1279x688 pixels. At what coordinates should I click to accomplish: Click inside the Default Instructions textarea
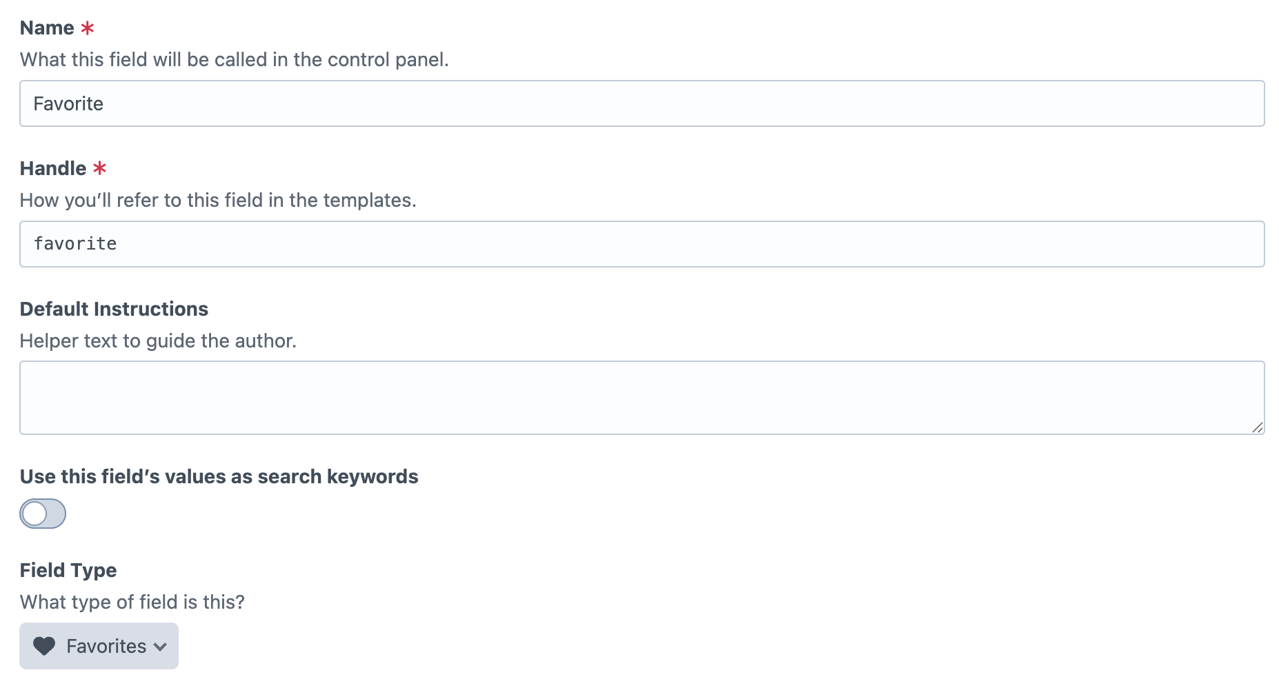[642, 398]
